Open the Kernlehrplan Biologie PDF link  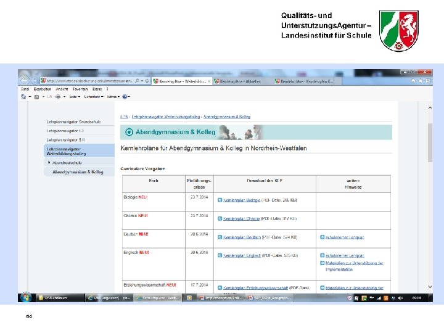tap(242, 200)
